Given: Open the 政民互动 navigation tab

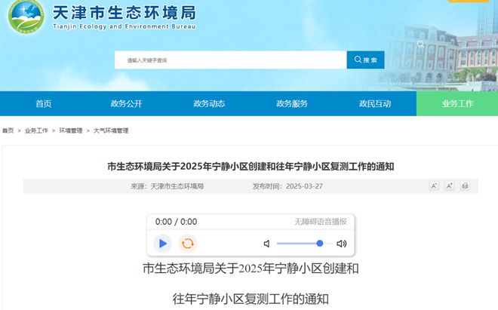Looking at the screenshot, I should pos(375,103).
